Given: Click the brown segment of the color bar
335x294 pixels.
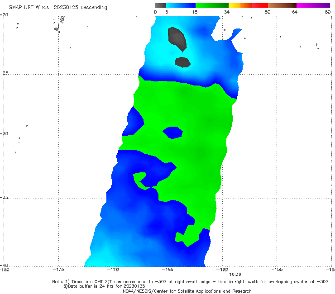Looking at the screenshot, I should click(x=282, y=5).
